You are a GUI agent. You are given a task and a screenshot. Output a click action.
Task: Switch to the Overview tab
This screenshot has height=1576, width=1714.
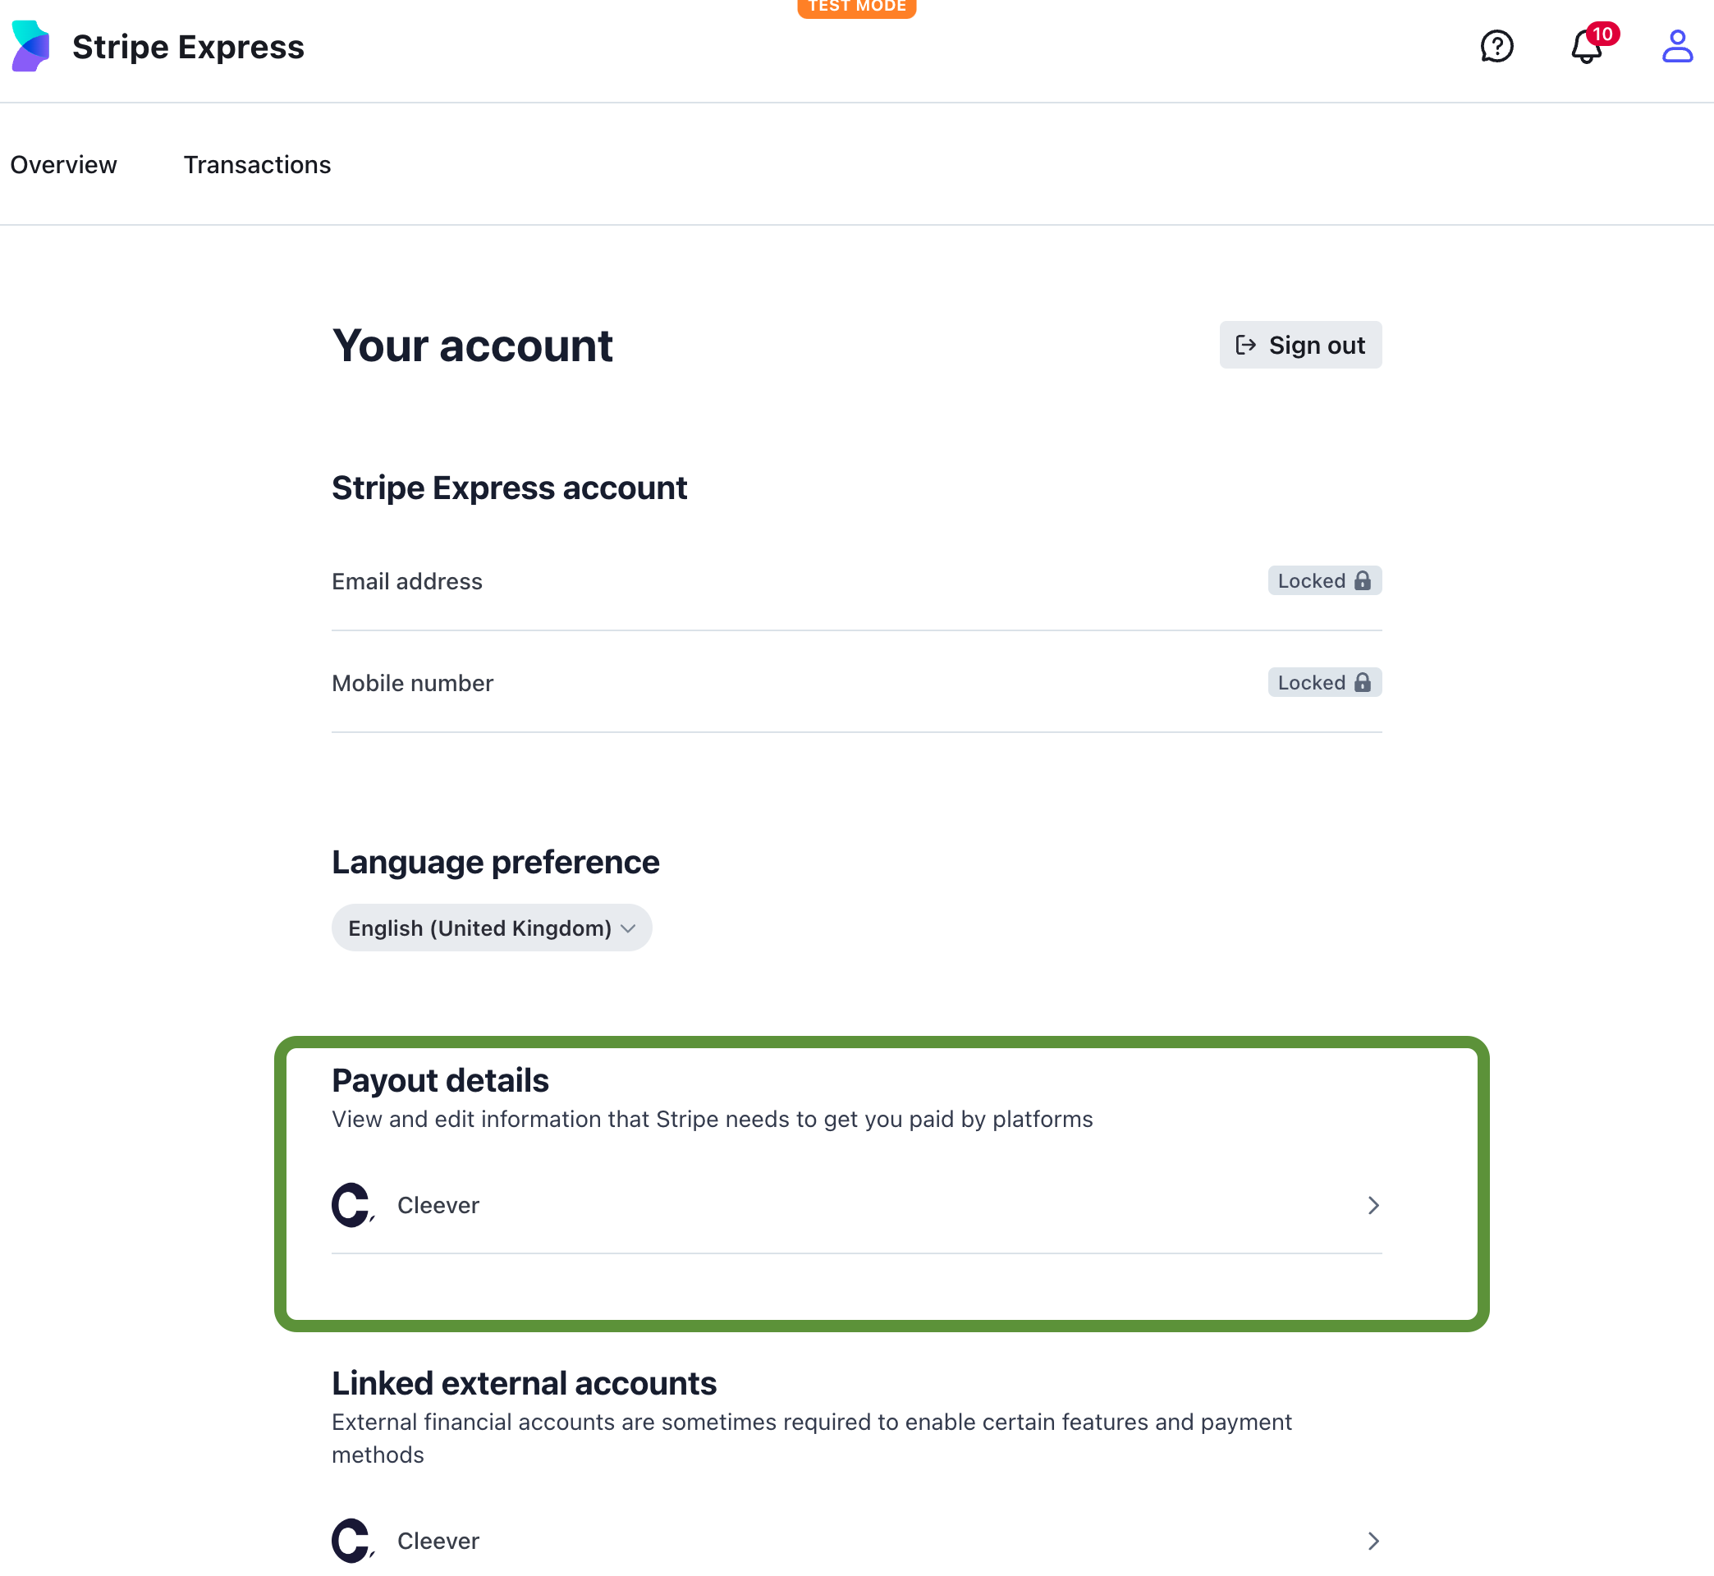(x=64, y=165)
